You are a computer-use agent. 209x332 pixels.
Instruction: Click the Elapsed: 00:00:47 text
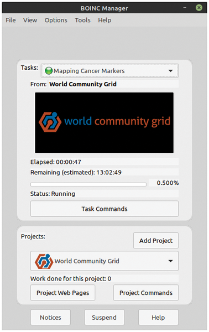pos(56,162)
